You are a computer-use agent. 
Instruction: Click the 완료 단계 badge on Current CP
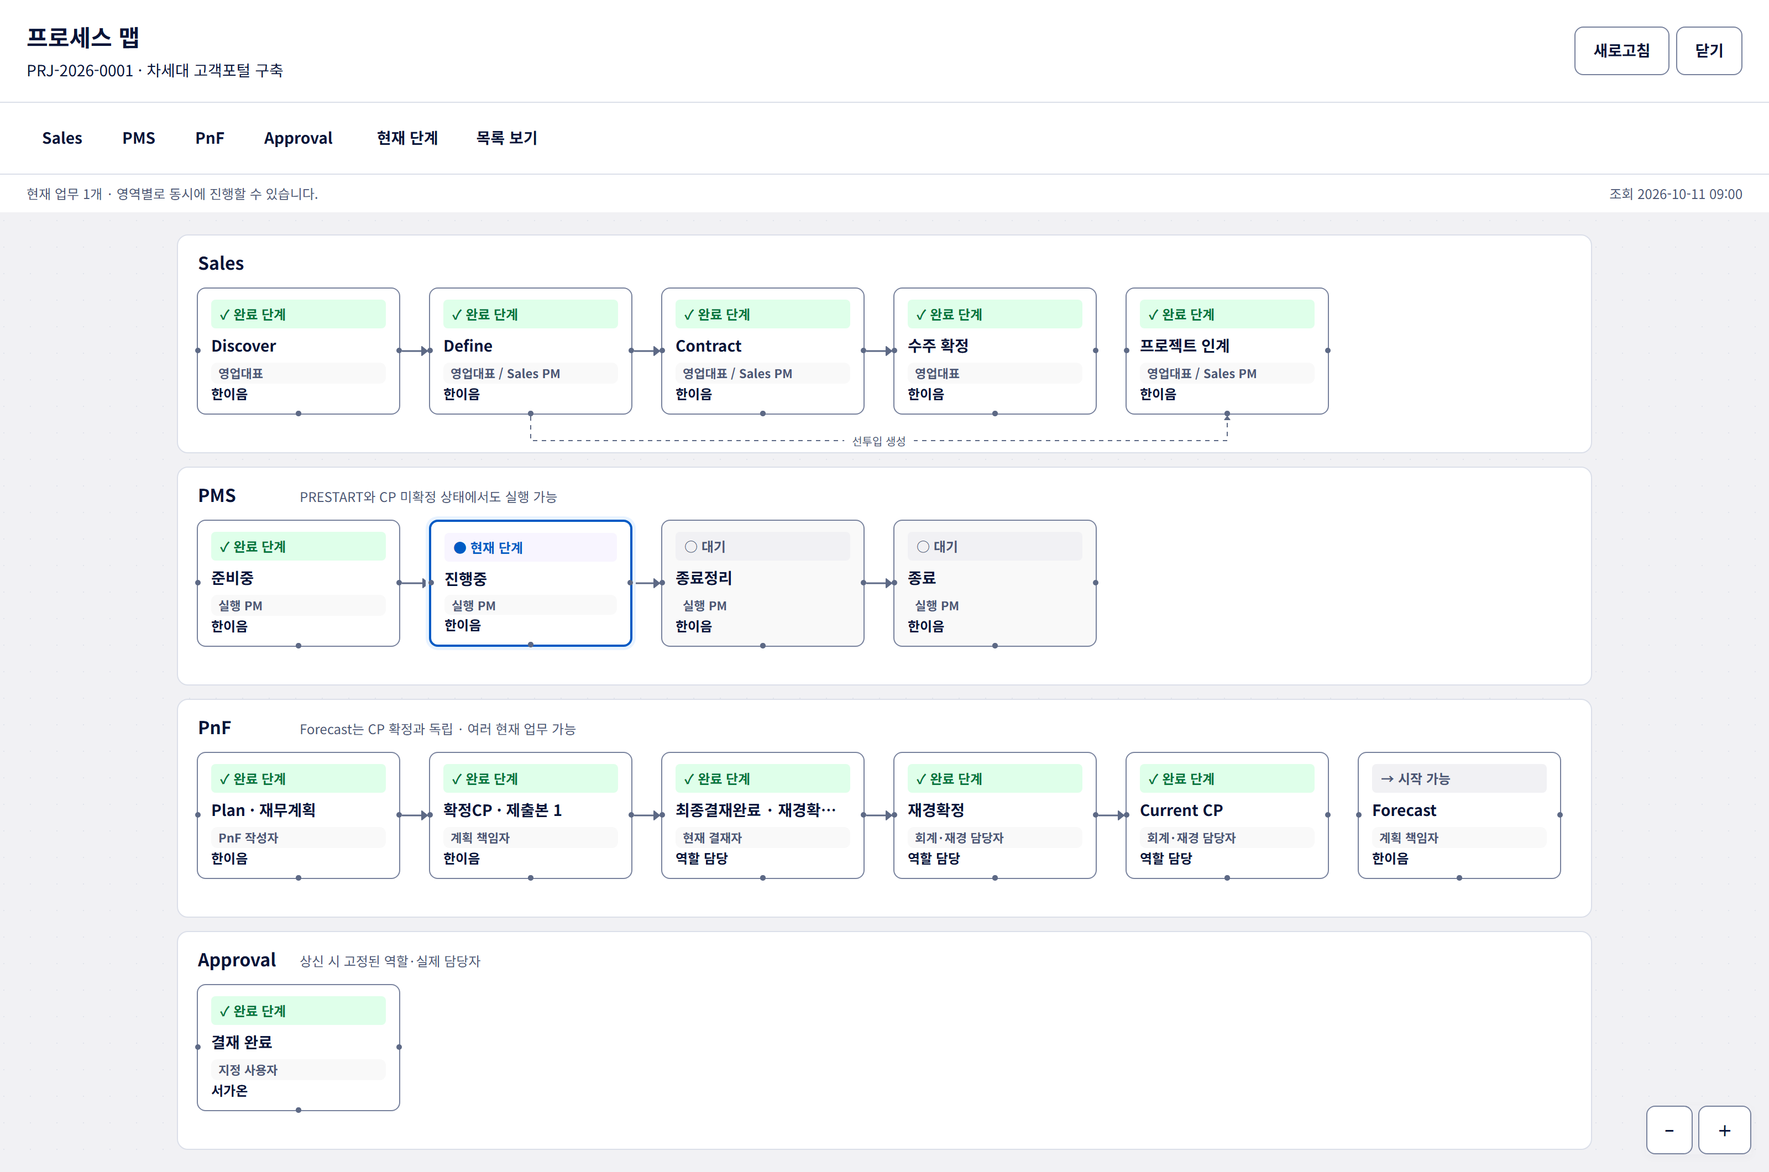(1227, 778)
